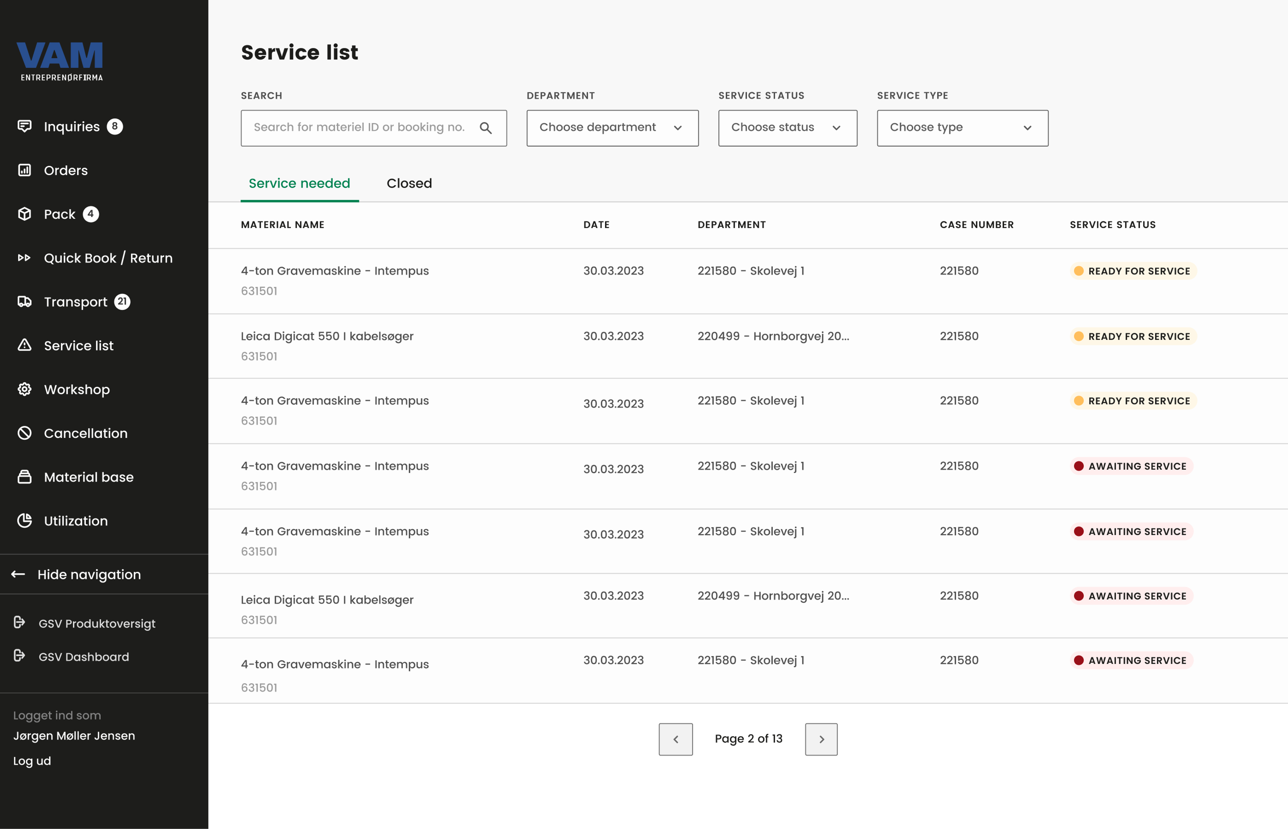Click the materiel ID search field

(373, 128)
